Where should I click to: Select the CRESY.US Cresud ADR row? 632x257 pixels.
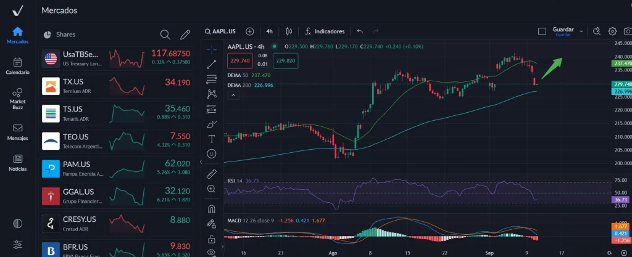pos(116,224)
